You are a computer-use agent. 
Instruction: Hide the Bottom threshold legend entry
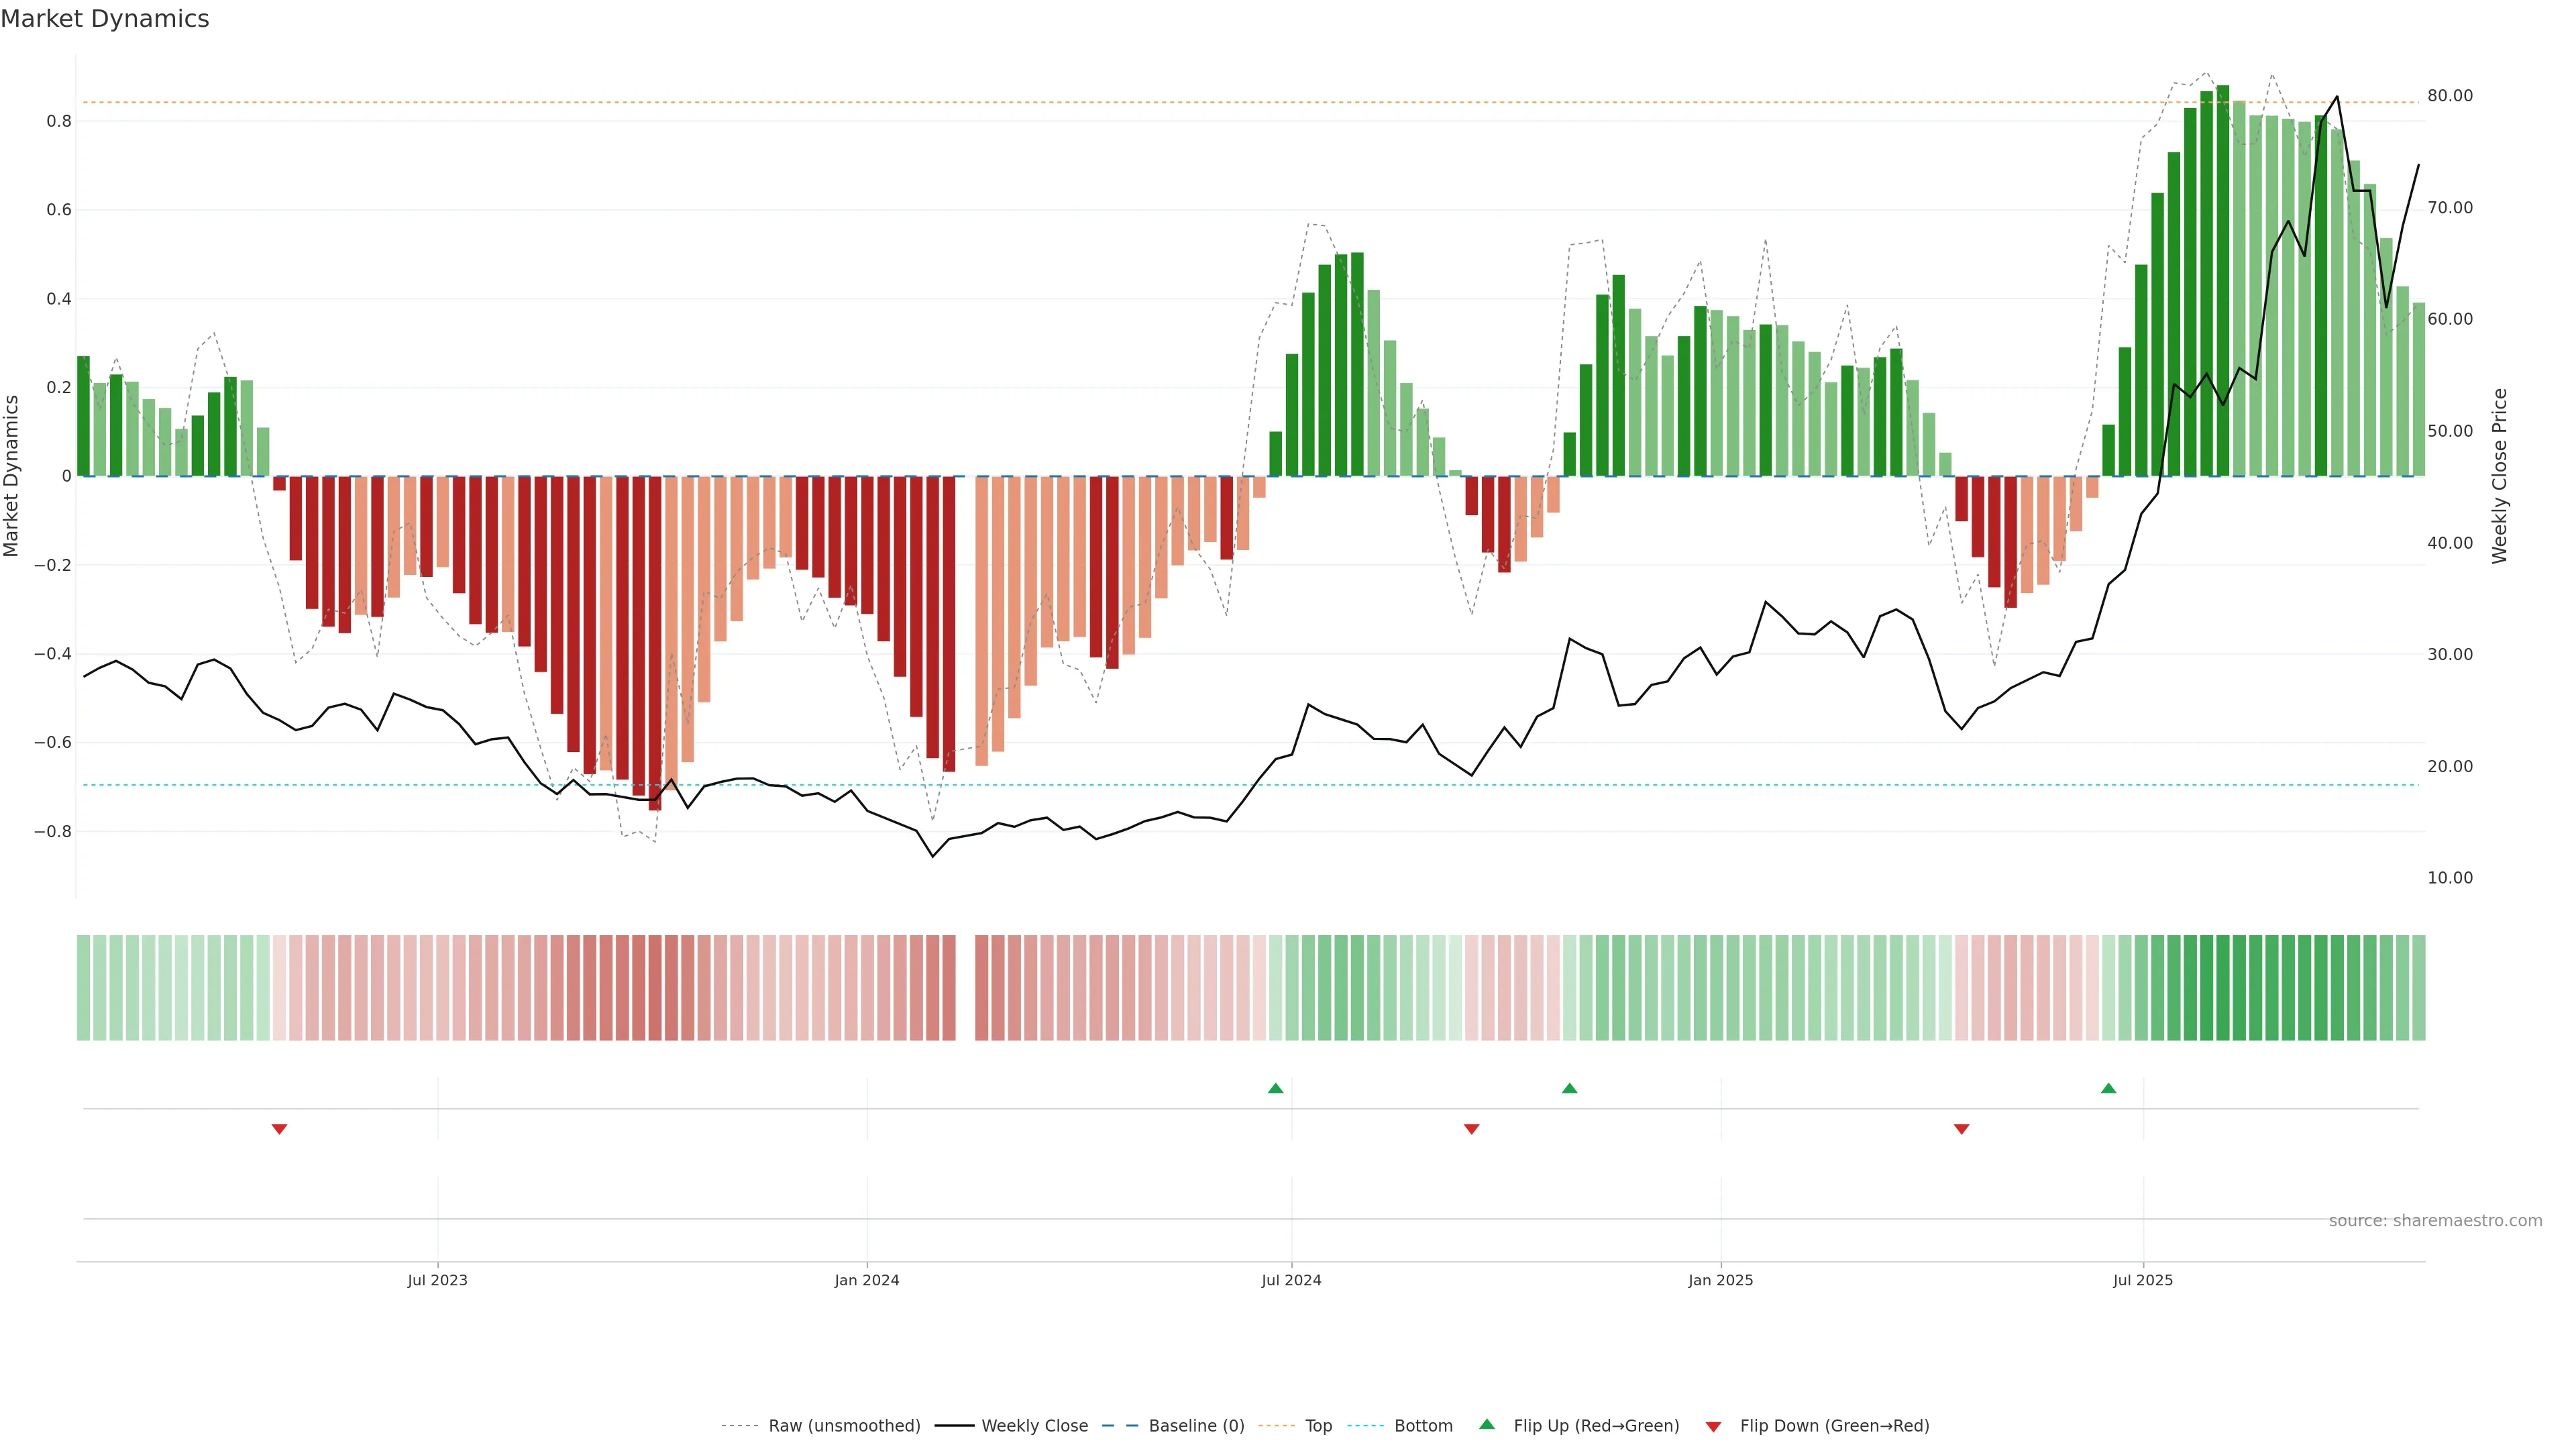coord(1422,1426)
